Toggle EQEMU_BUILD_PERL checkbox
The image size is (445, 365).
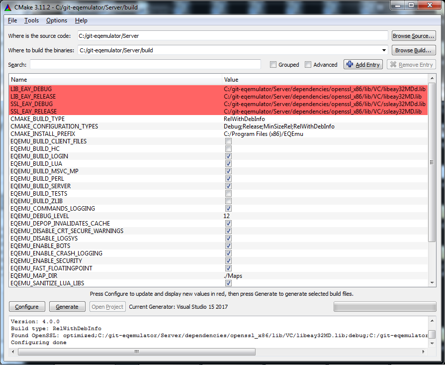pyautogui.click(x=228, y=179)
